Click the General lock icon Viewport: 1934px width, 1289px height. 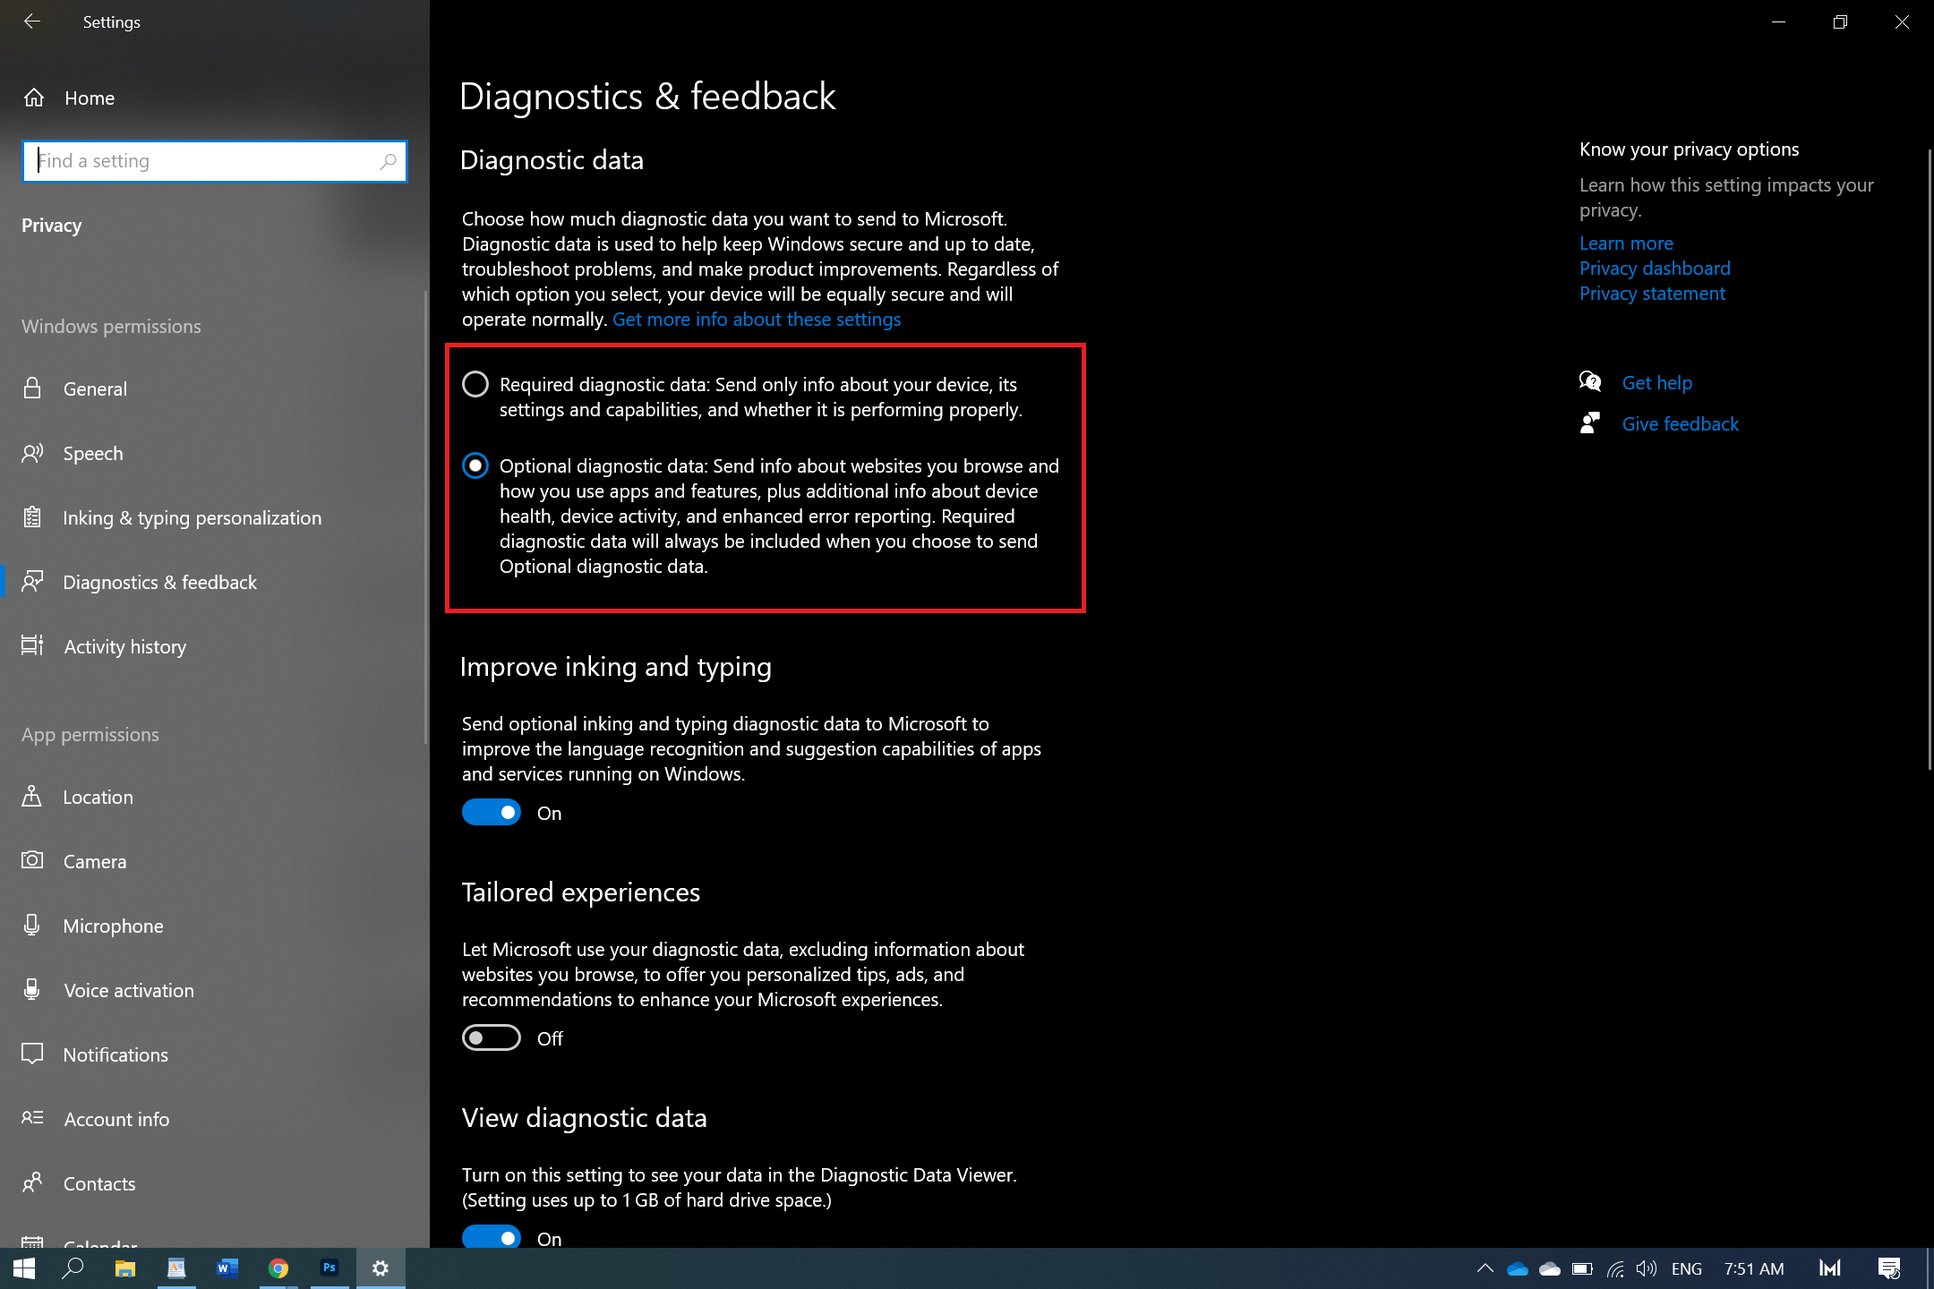click(x=32, y=388)
